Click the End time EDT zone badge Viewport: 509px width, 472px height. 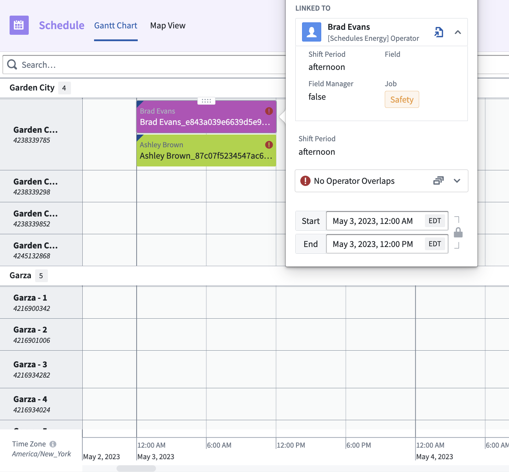(x=435, y=244)
